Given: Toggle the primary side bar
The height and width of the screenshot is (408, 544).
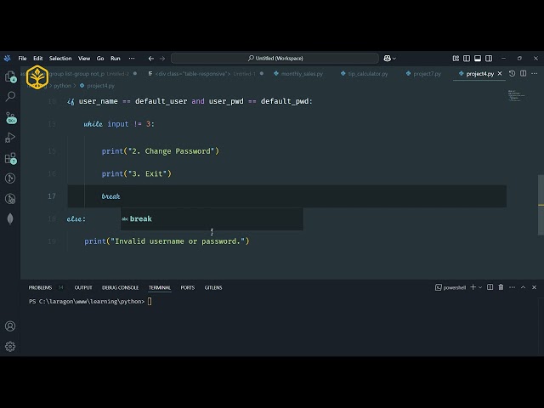Looking at the screenshot, I should [467, 59].
